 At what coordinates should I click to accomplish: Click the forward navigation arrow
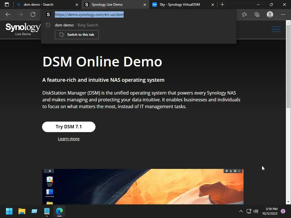[20, 14]
